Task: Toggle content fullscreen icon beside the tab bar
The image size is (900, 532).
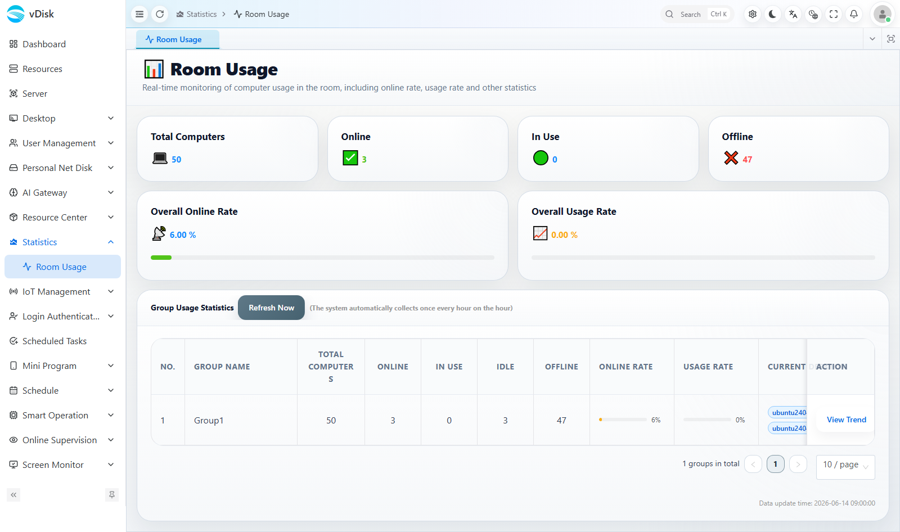Action: 891,39
